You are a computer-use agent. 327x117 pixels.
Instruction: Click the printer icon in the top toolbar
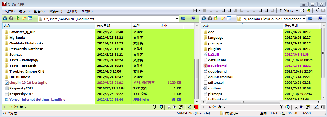coord(302,11)
